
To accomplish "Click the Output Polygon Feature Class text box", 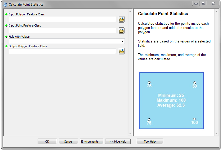I will [x=62, y=51].
